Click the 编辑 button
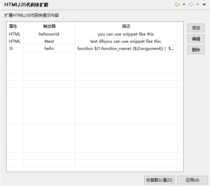The width and height of the screenshot is (210, 186). click(x=196, y=39)
